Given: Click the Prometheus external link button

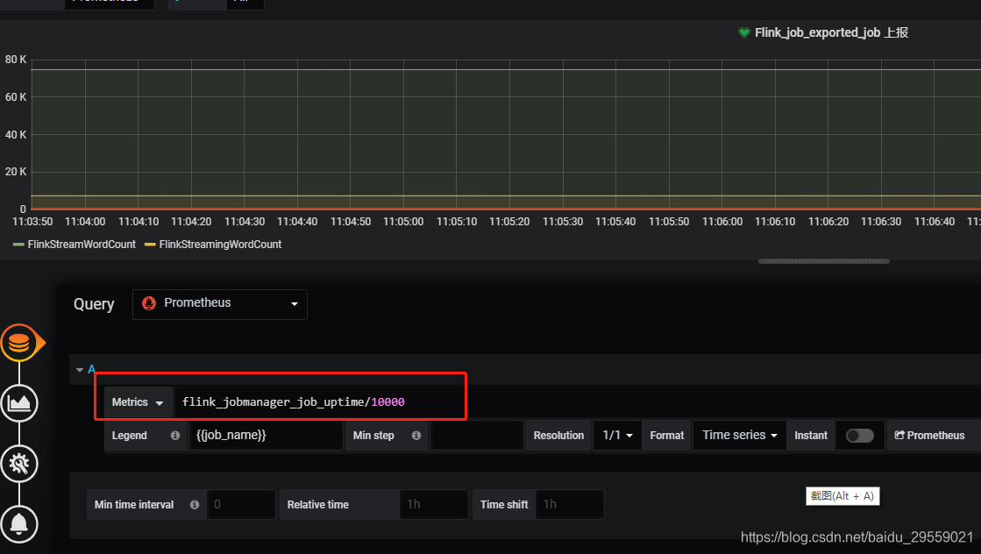Looking at the screenshot, I should [x=931, y=435].
